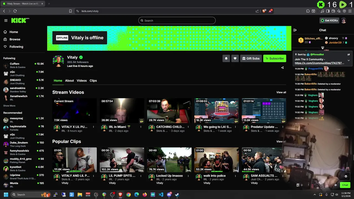Select the Videos tab

tap(82, 80)
